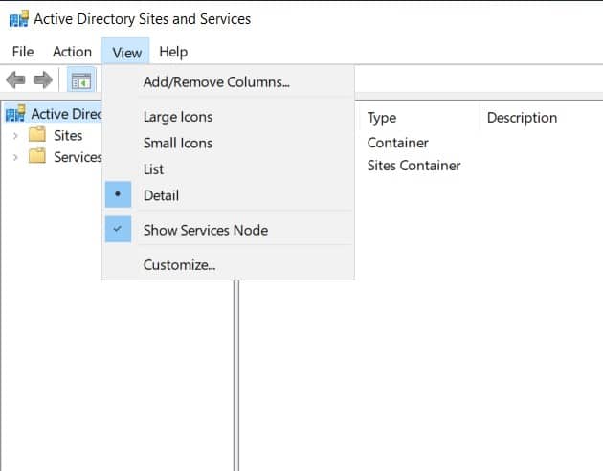Close the open View menu
The width and height of the screenshot is (603, 471).
(x=126, y=52)
